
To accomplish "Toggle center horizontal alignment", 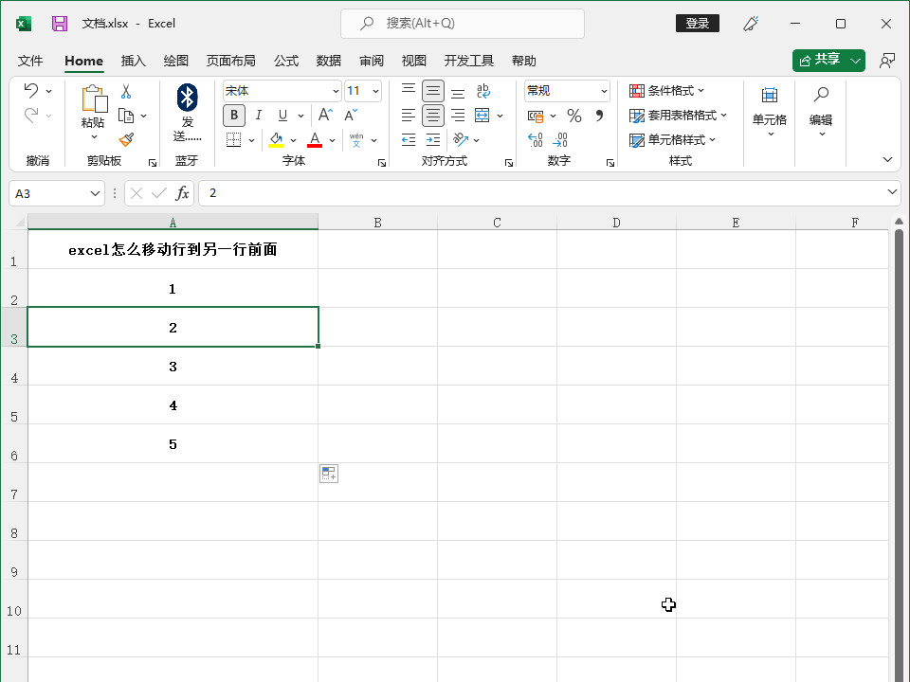I will click(x=433, y=116).
